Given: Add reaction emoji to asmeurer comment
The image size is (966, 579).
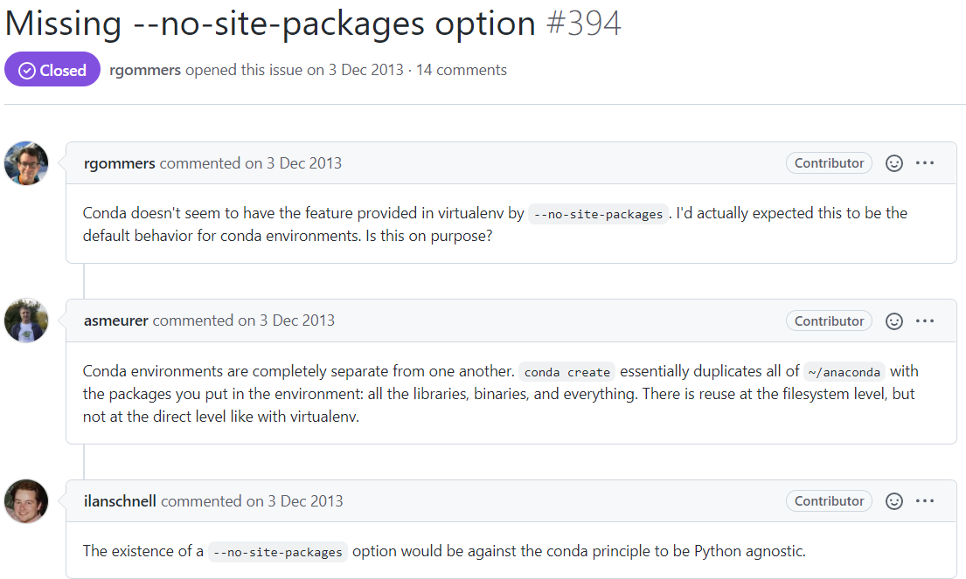Looking at the screenshot, I should [x=894, y=321].
